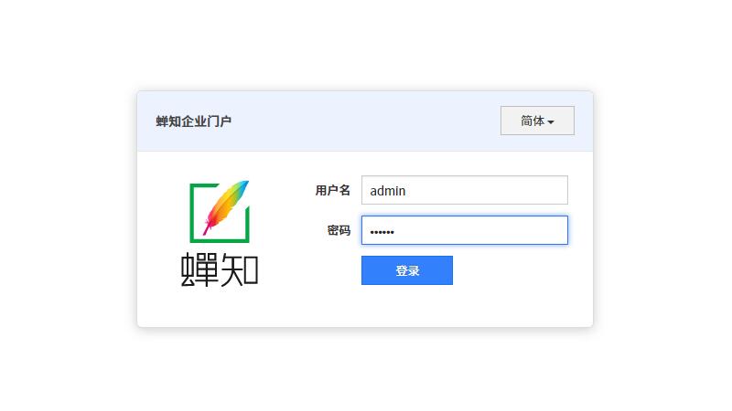732x411 pixels.
Task: Click the "admin" text in the username box
Action: 388,191
